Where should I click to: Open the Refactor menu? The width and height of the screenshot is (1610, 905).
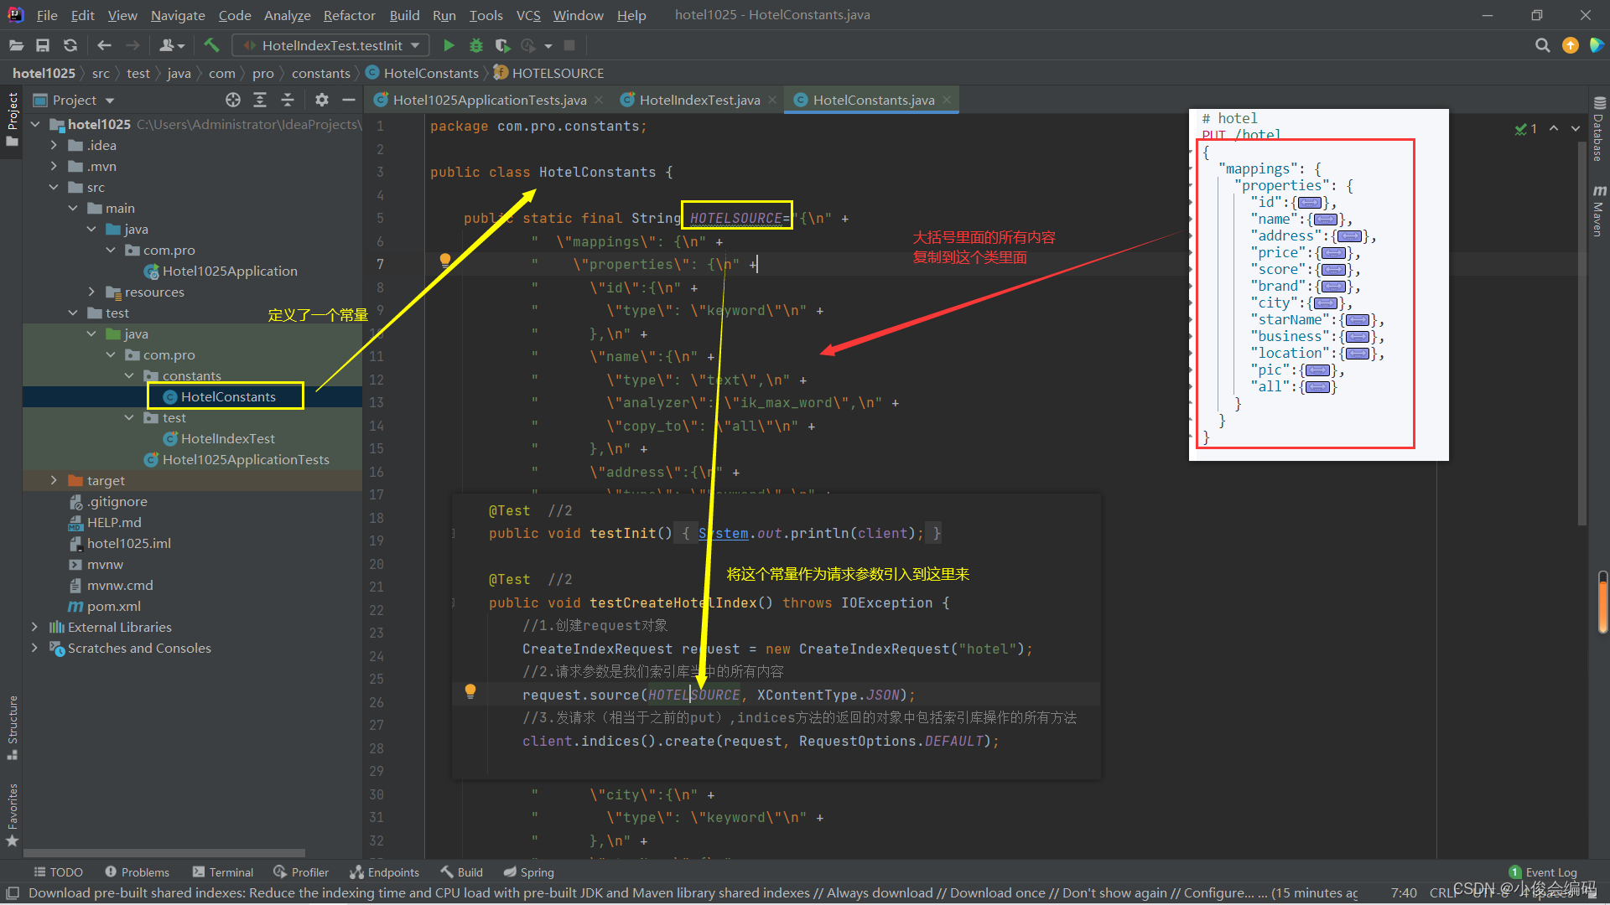tap(348, 15)
